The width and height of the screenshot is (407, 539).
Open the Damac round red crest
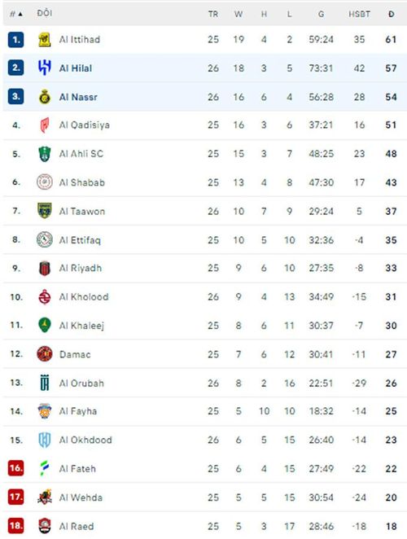(x=44, y=354)
